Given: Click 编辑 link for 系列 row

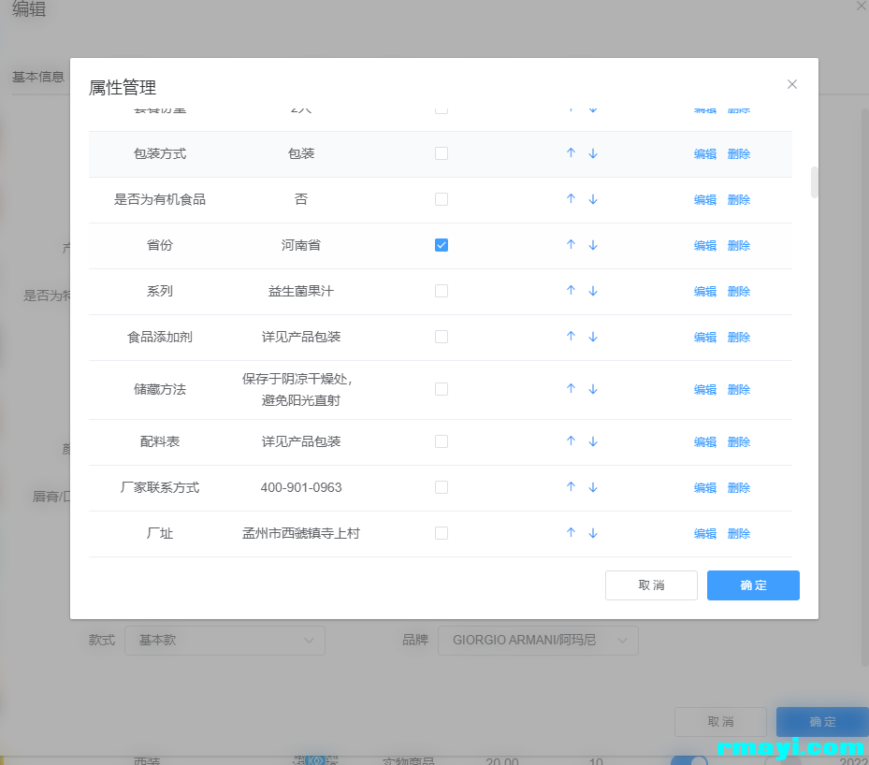Looking at the screenshot, I should pos(704,291).
